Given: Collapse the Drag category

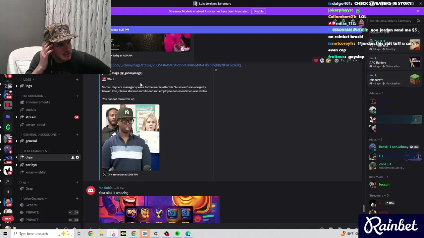Looking at the screenshot, I should pos(24,182).
